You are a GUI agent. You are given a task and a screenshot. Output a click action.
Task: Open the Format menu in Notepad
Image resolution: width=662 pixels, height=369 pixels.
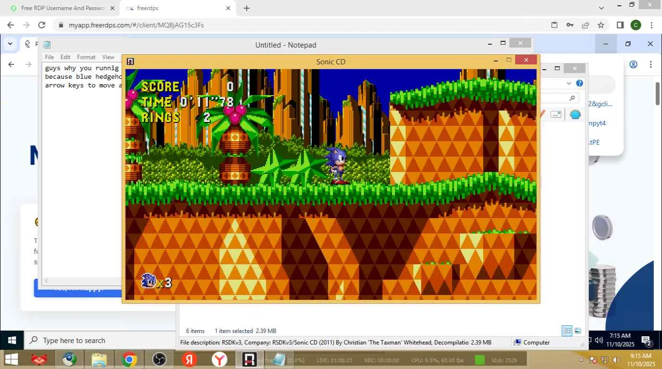86,57
